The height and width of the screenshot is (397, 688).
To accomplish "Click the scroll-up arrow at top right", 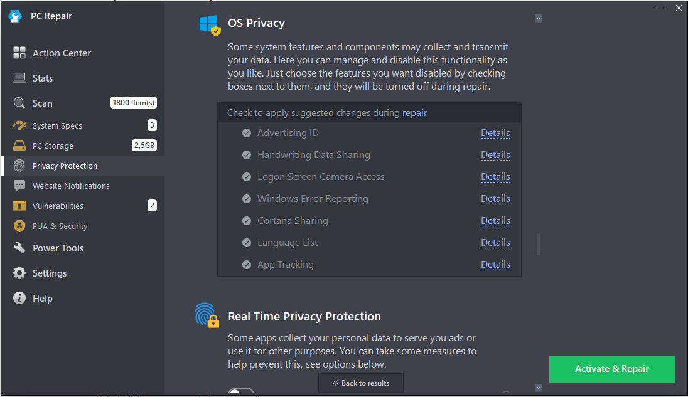I will (538, 18).
